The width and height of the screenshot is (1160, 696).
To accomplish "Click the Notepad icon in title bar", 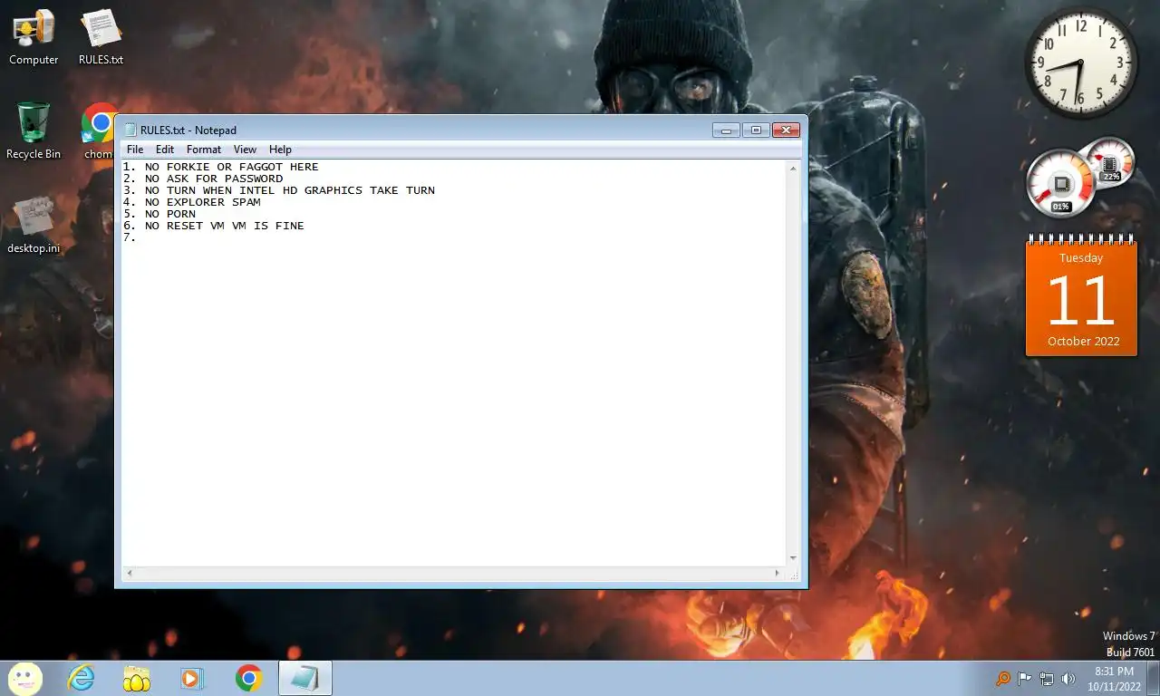I will (x=130, y=130).
